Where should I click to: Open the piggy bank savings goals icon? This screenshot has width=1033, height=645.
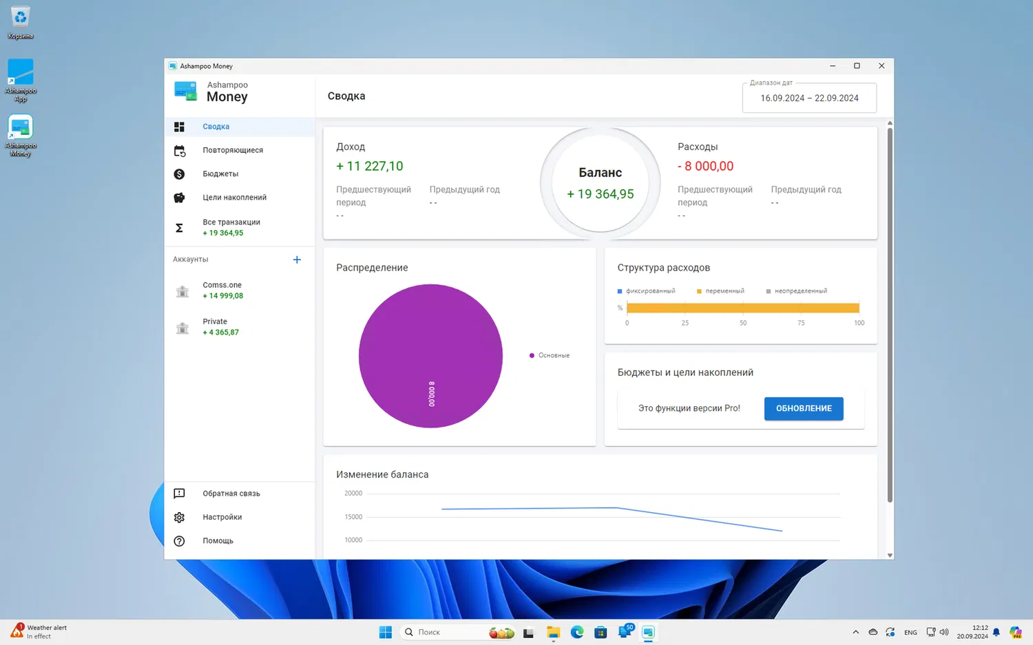point(179,198)
